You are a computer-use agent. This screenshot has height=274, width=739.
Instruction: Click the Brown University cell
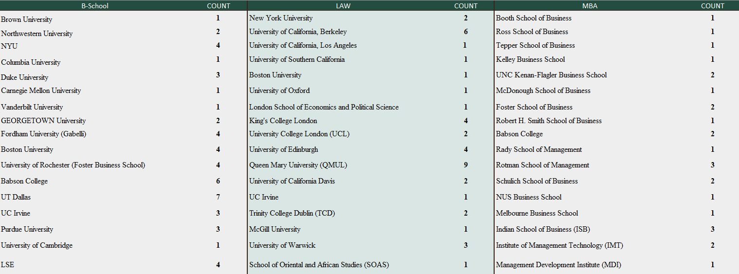pos(26,19)
